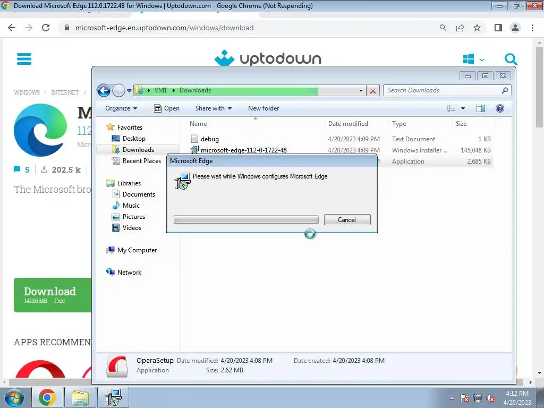Open Chrome three-dot menu
The height and width of the screenshot is (408, 544).
pos(532,28)
